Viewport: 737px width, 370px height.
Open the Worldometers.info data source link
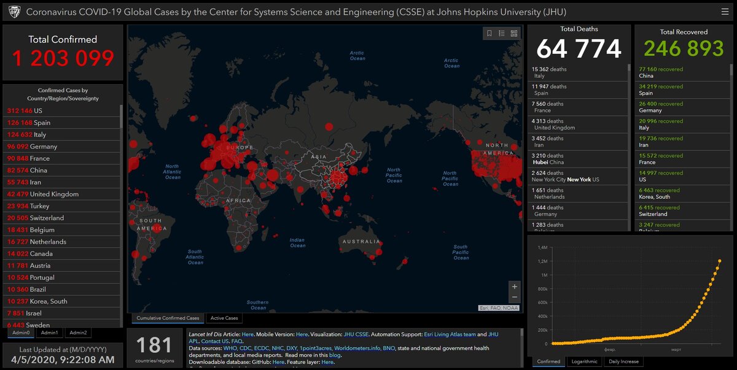tap(357, 348)
